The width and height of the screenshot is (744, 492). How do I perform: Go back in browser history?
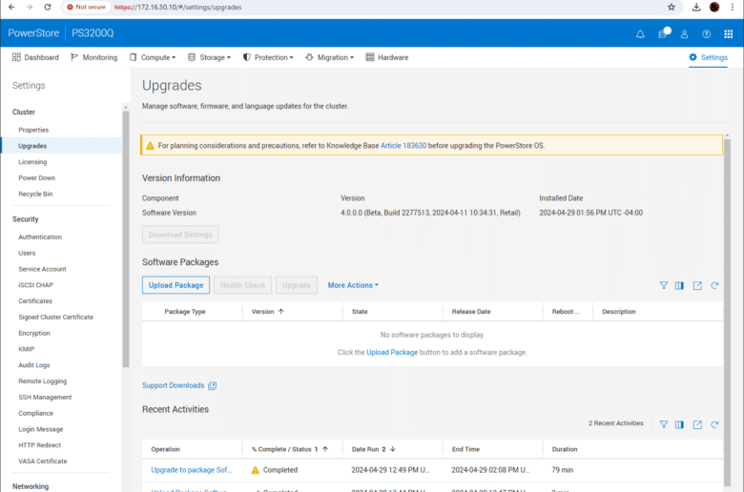(x=11, y=7)
